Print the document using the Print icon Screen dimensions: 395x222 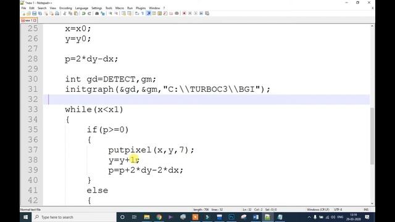[x=57, y=14]
